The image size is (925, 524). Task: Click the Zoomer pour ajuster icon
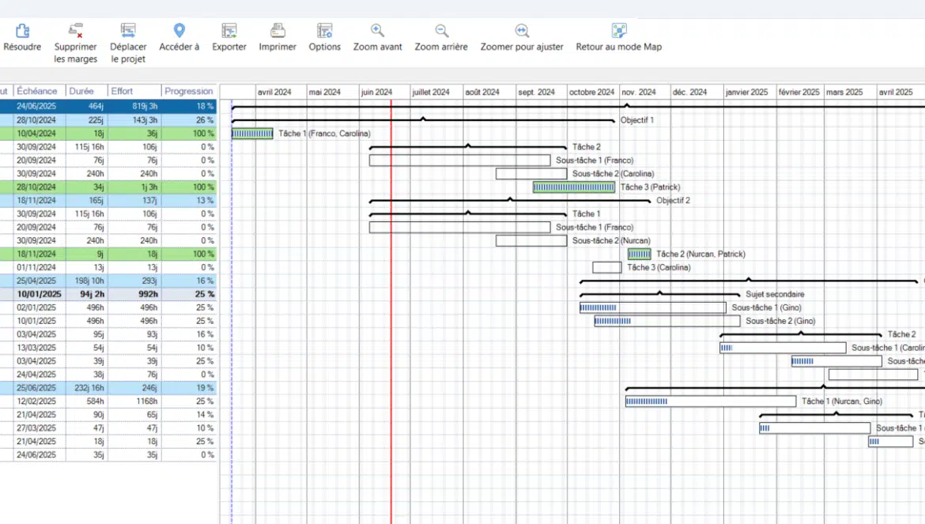522,31
